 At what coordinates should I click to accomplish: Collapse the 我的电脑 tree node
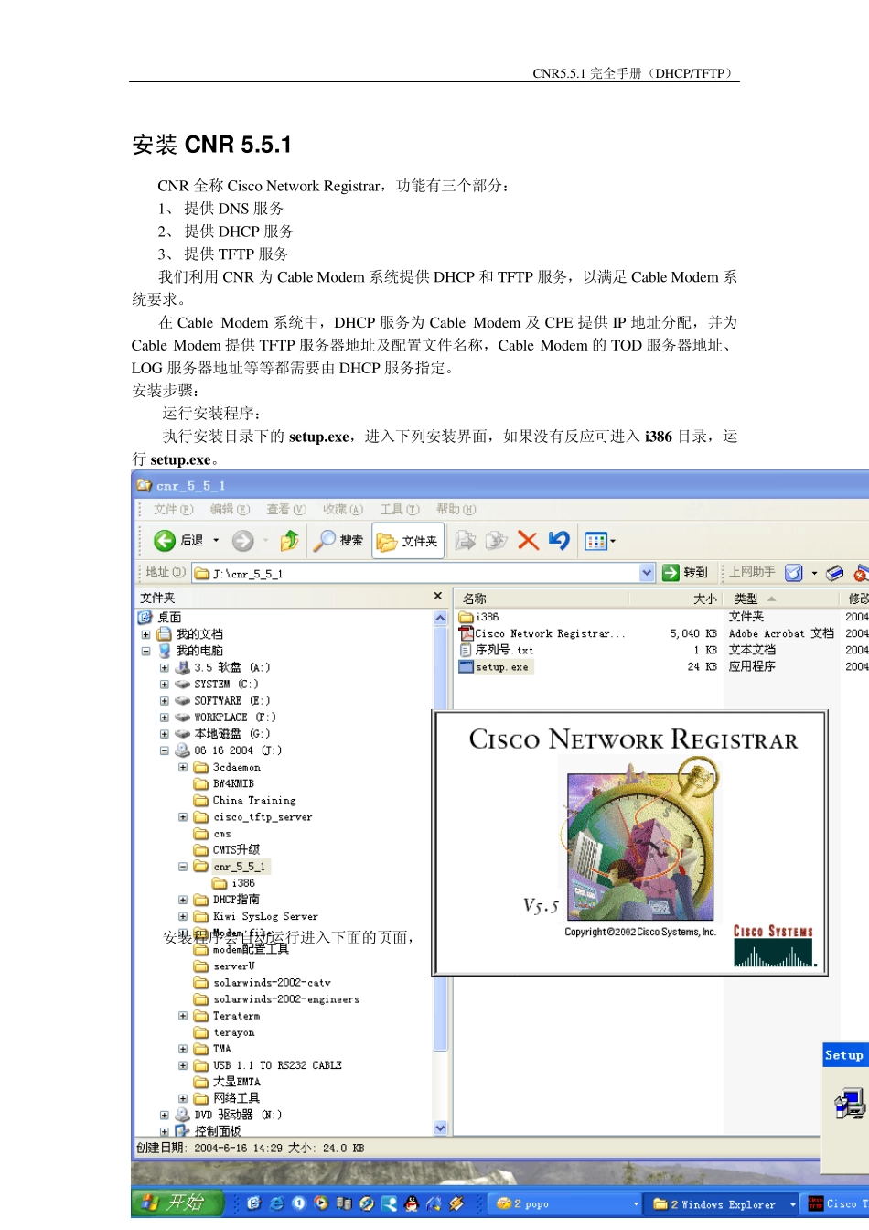click(x=145, y=651)
